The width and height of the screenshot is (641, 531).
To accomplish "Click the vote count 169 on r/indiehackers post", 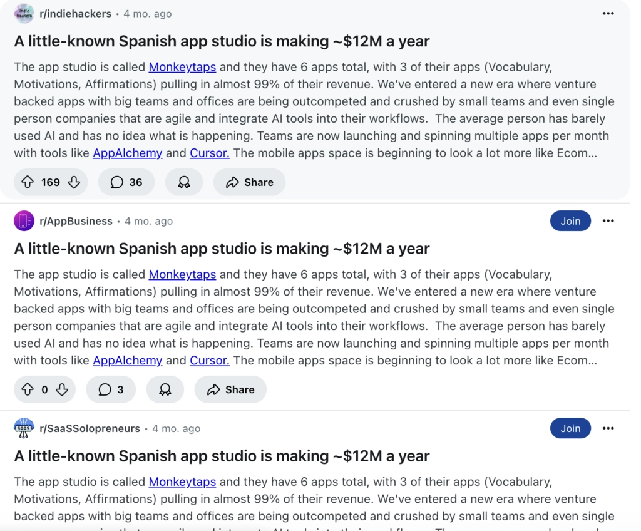I will point(51,182).
